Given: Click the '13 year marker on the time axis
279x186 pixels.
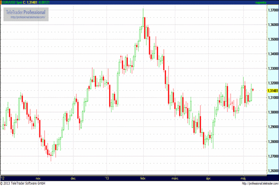Looking at the screenshot, I should pos(106,178).
